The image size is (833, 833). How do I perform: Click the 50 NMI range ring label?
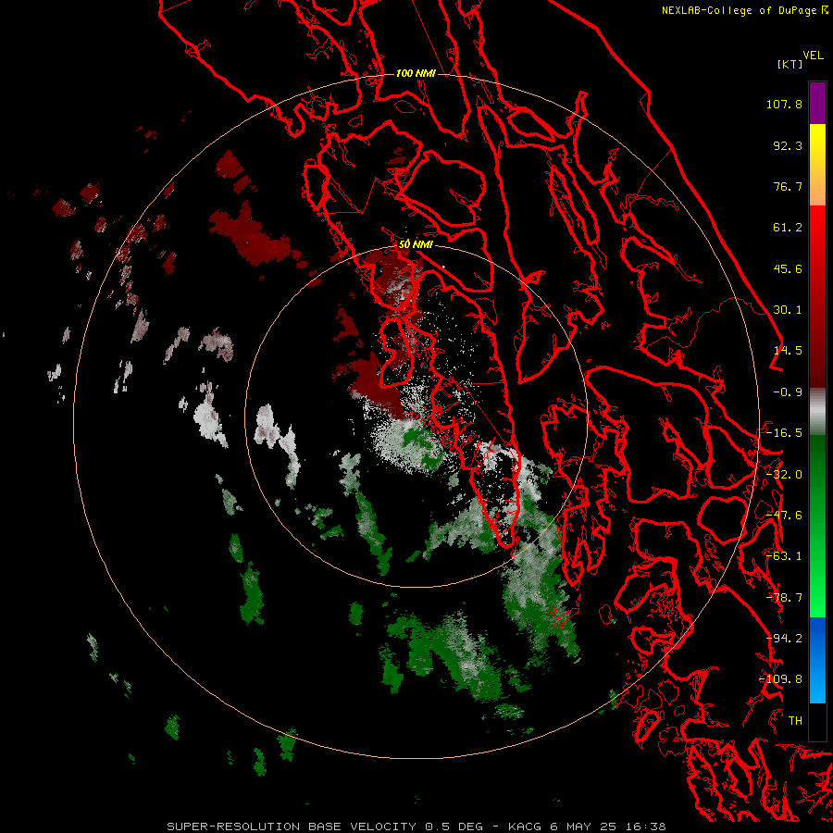(416, 244)
